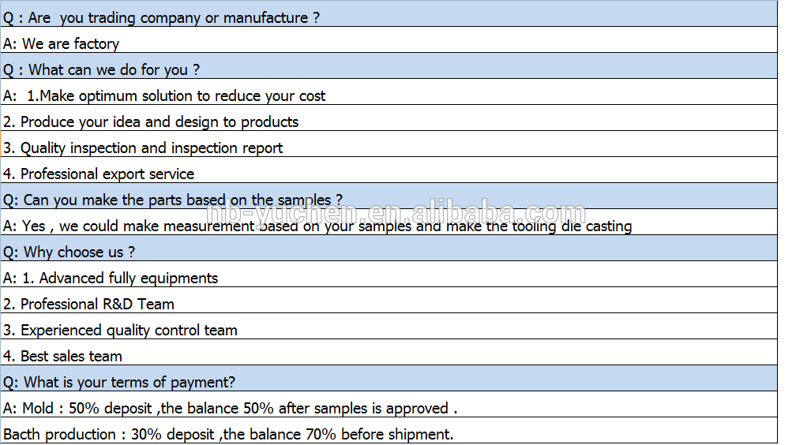Click the trading company or manufacture question

[x=162, y=17]
